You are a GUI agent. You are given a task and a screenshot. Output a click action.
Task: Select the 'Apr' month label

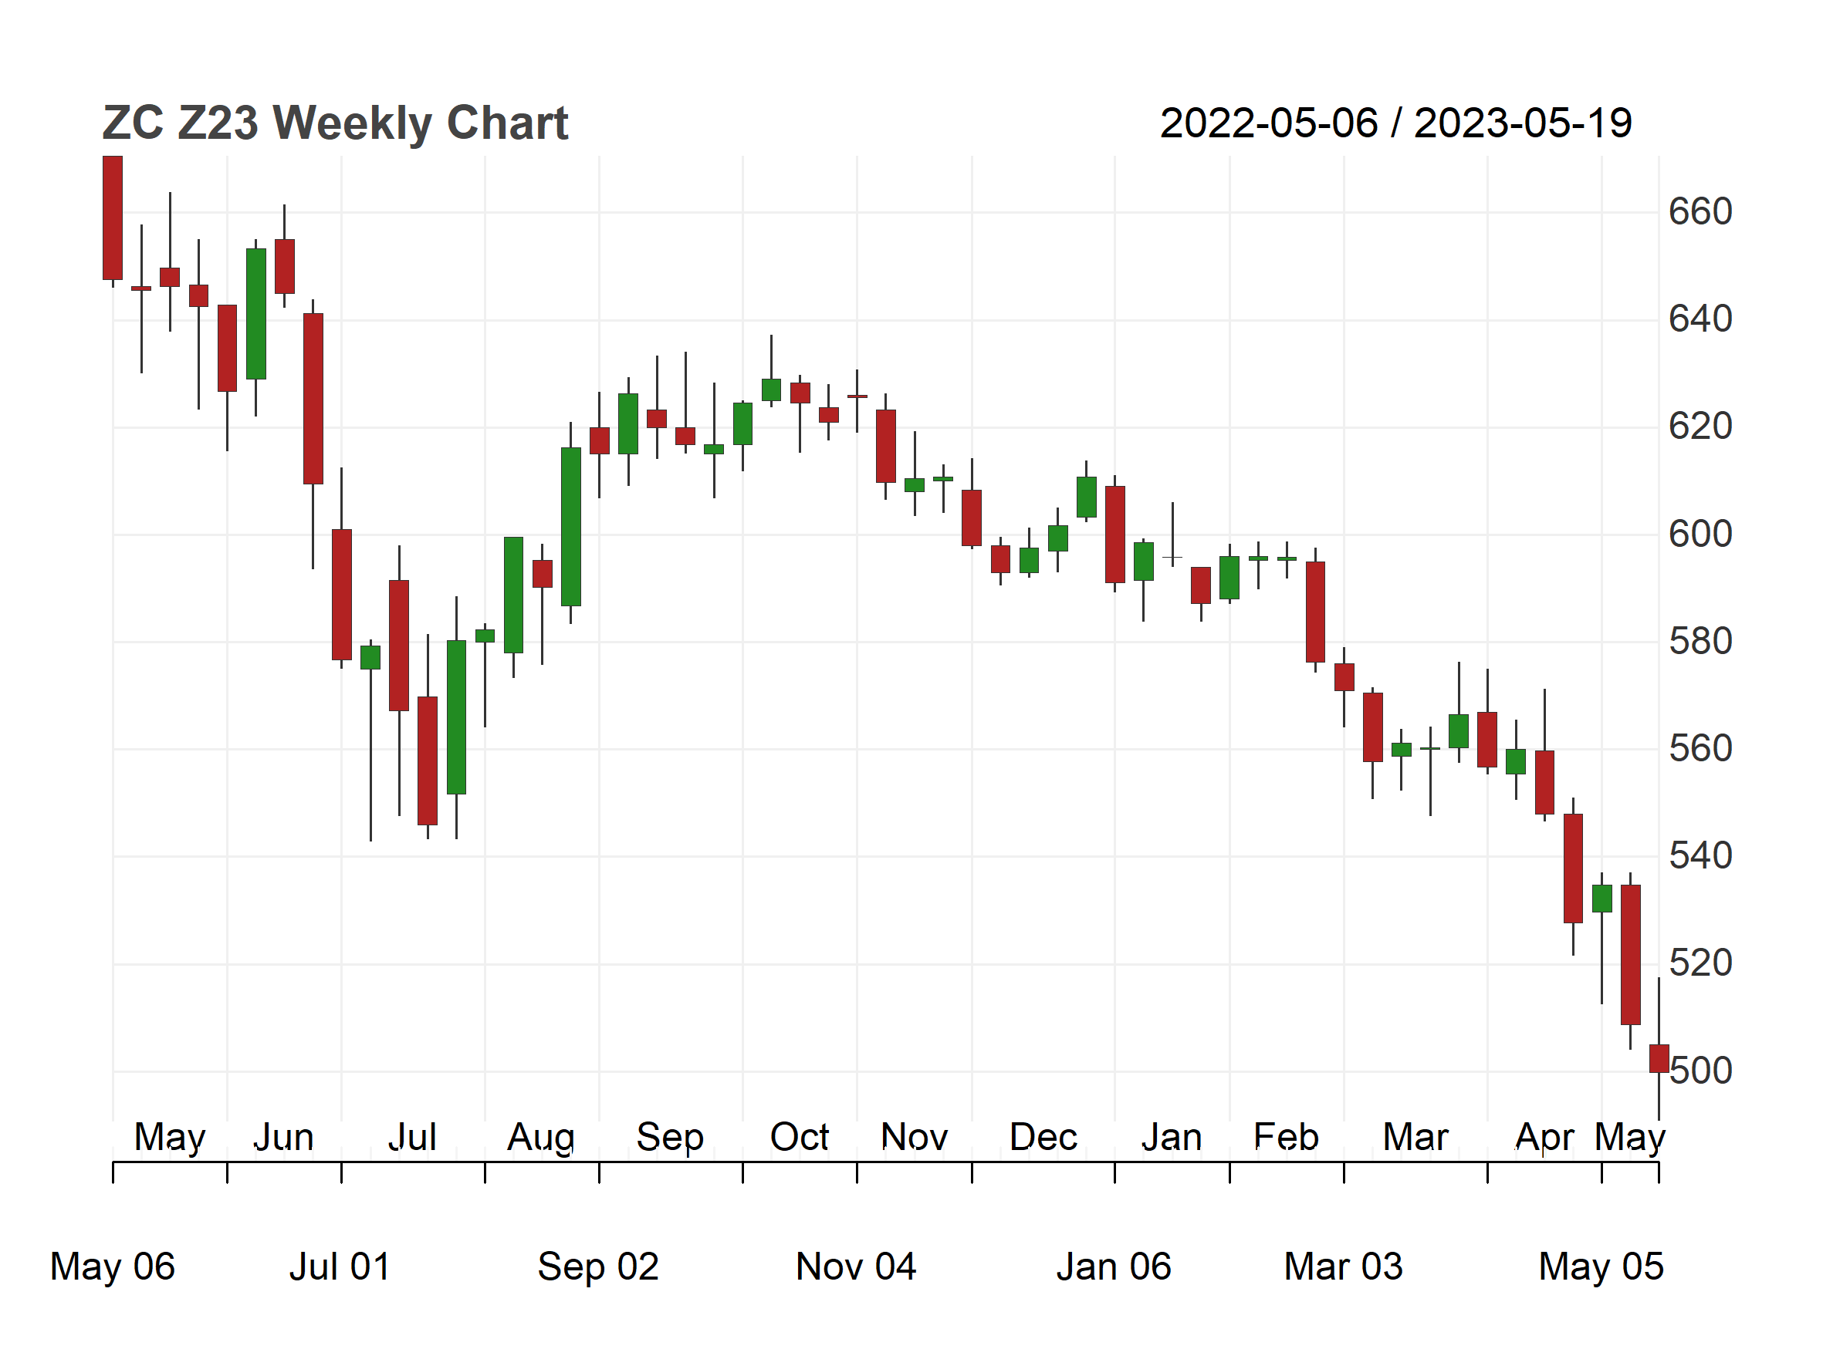coord(1544,1138)
